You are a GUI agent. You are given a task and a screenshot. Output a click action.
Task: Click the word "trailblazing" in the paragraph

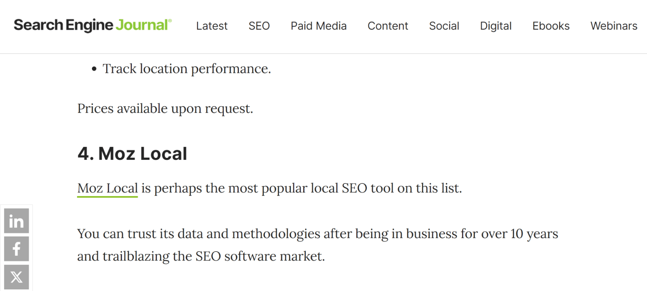point(136,256)
